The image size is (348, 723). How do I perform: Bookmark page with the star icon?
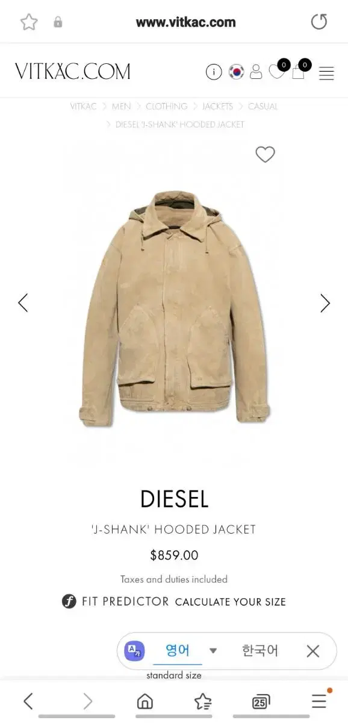click(x=29, y=22)
